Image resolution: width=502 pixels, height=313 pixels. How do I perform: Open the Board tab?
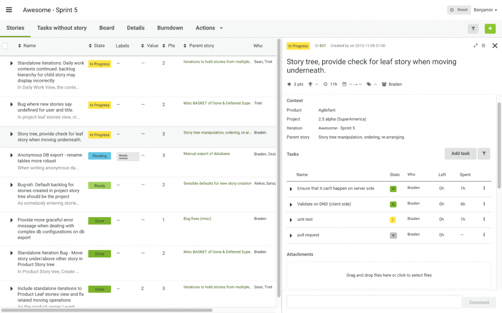106,28
